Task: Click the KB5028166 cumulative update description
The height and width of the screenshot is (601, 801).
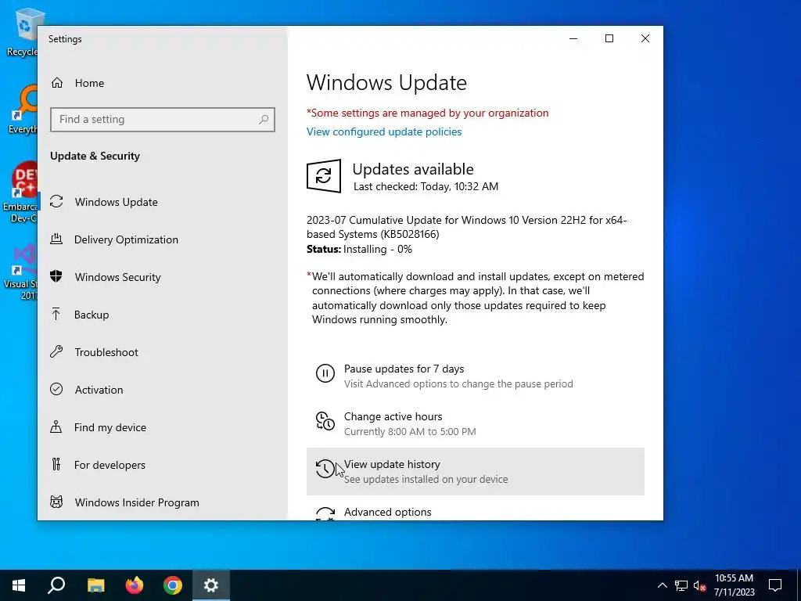Action: click(467, 227)
